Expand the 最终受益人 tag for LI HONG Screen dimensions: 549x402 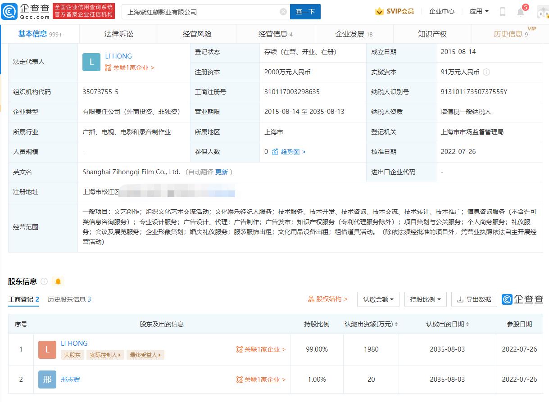point(145,355)
